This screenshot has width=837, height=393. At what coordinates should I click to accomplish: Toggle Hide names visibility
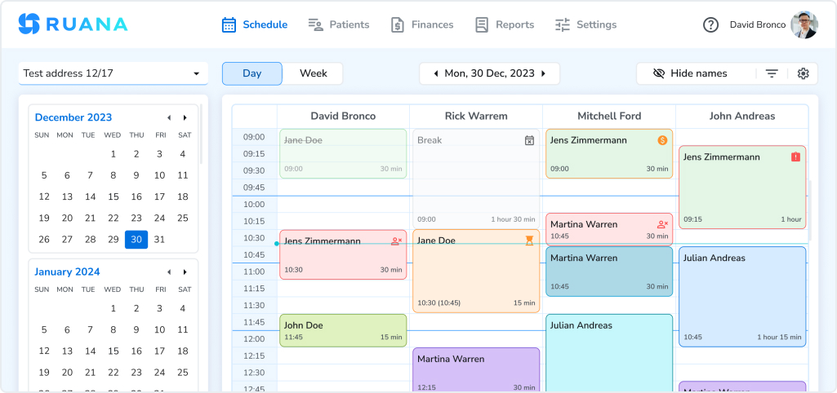click(x=690, y=73)
